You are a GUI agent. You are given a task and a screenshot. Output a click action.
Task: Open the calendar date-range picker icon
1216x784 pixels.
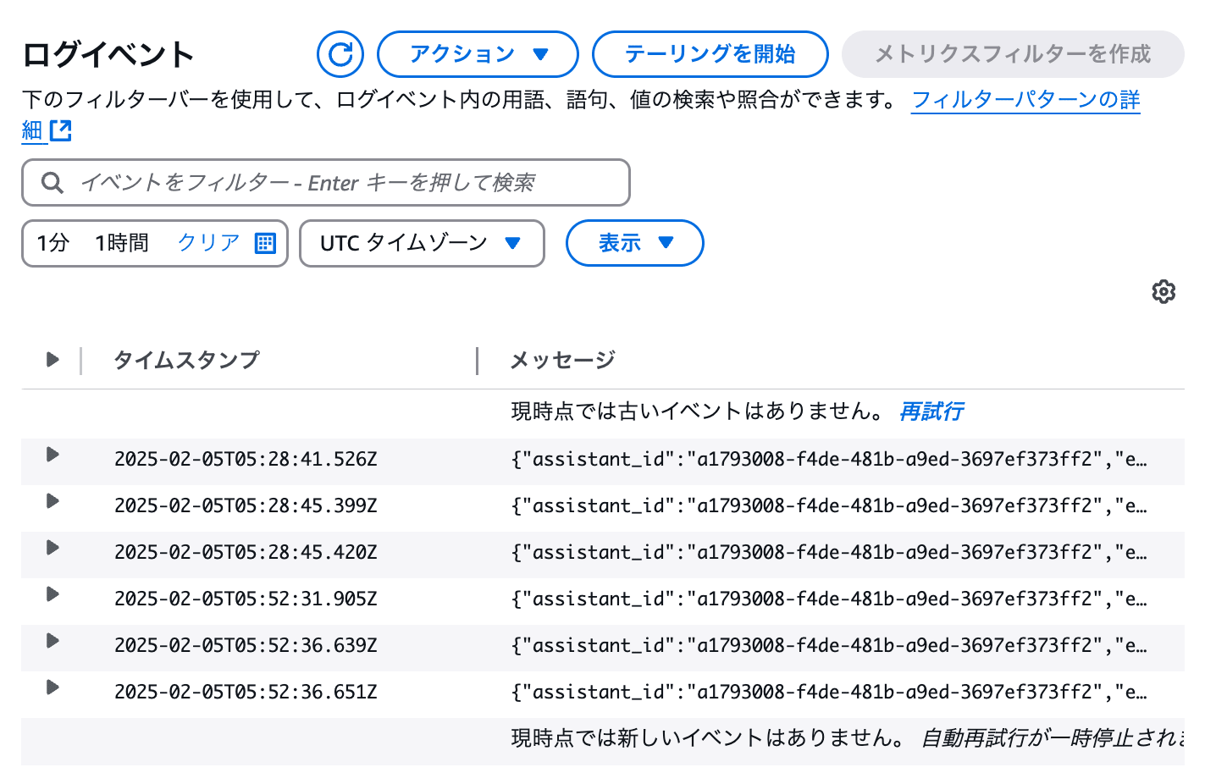266,243
